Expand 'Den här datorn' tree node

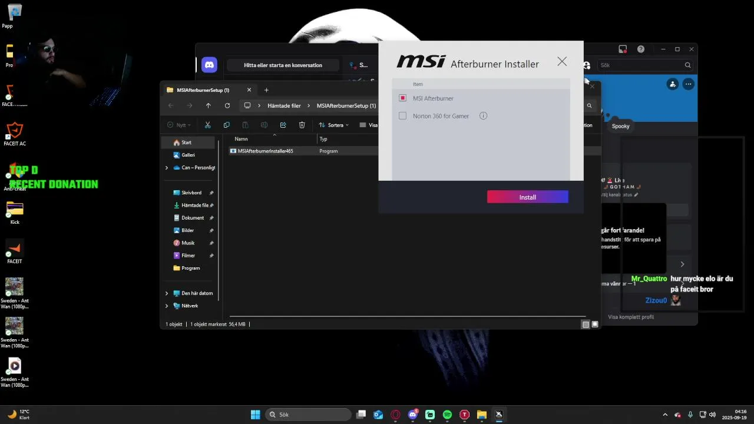167,293
